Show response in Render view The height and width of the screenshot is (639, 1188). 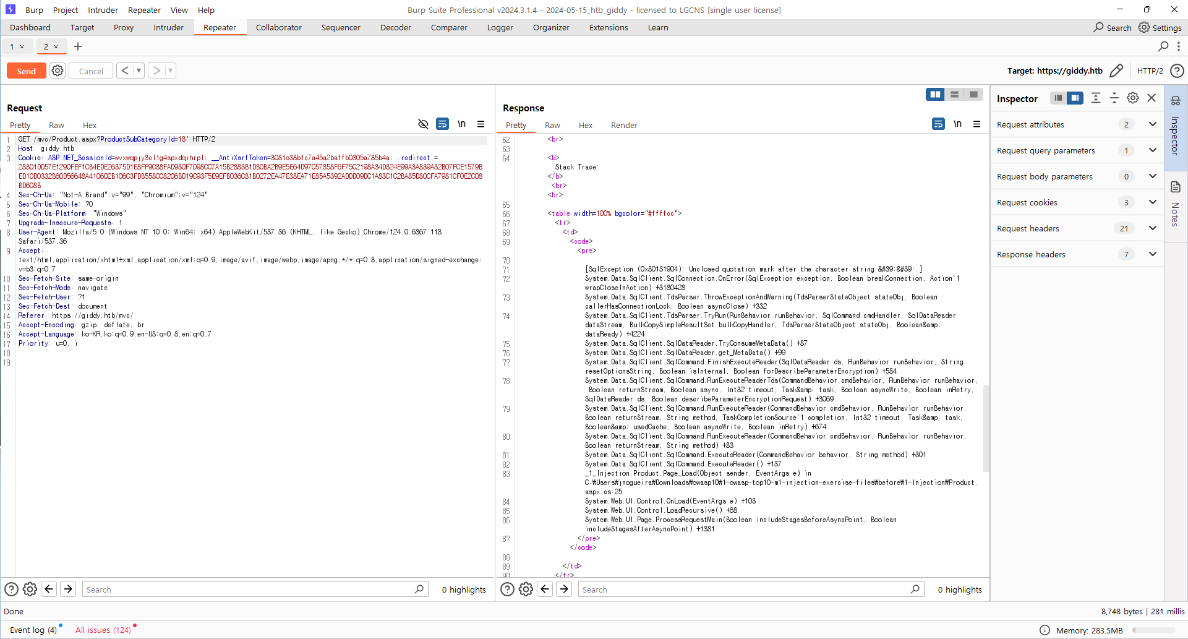pos(624,125)
